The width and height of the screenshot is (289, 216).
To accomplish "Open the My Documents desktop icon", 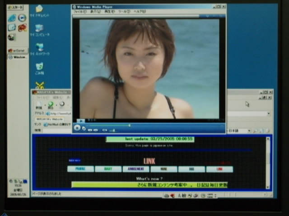I will tap(39, 9).
